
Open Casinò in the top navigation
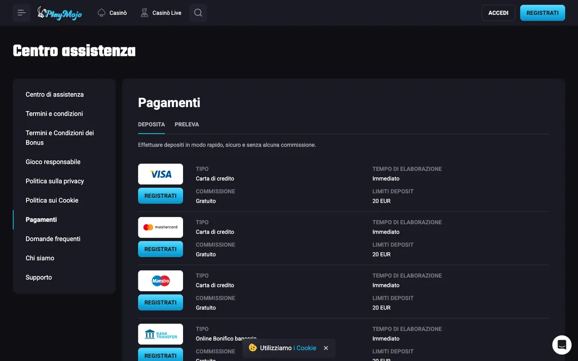tap(118, 13)
